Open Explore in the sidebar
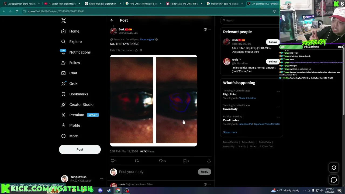345x194 pixels. 71,42
